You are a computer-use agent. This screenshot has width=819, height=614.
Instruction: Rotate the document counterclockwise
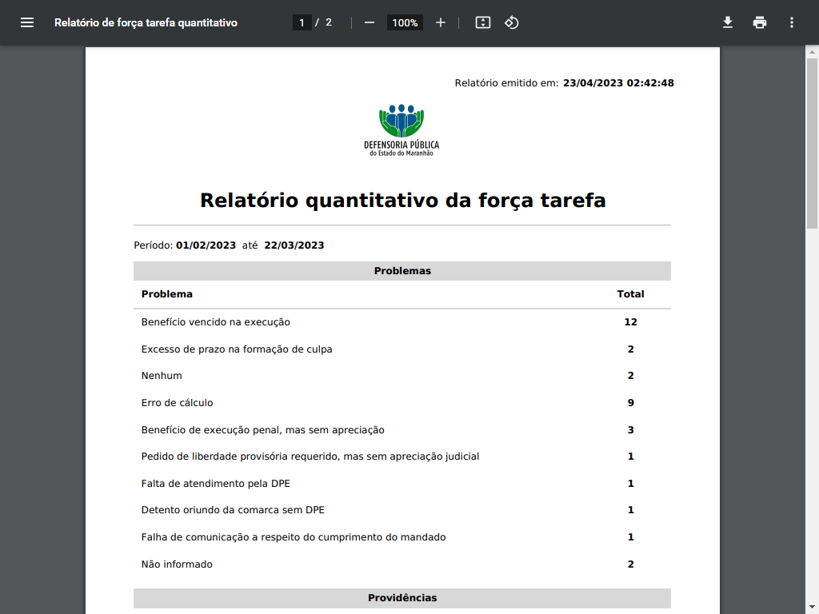point(511,22)
